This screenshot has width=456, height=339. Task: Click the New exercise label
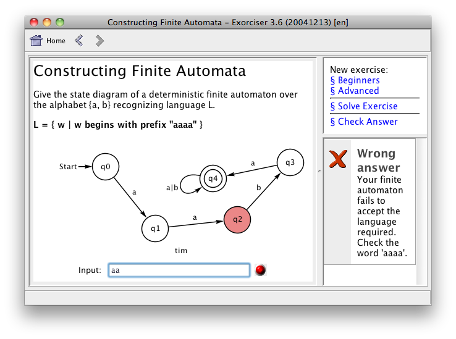pyautogui.click(x=359, y=70)
